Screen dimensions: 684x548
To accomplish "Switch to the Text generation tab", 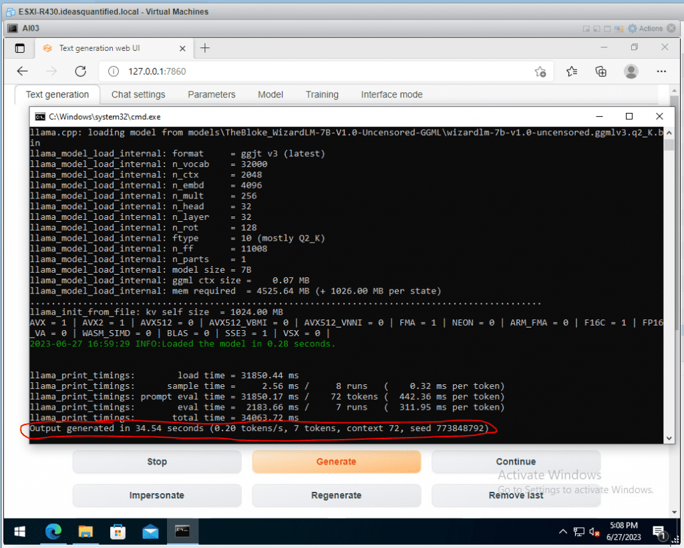I will coord(57,95).
